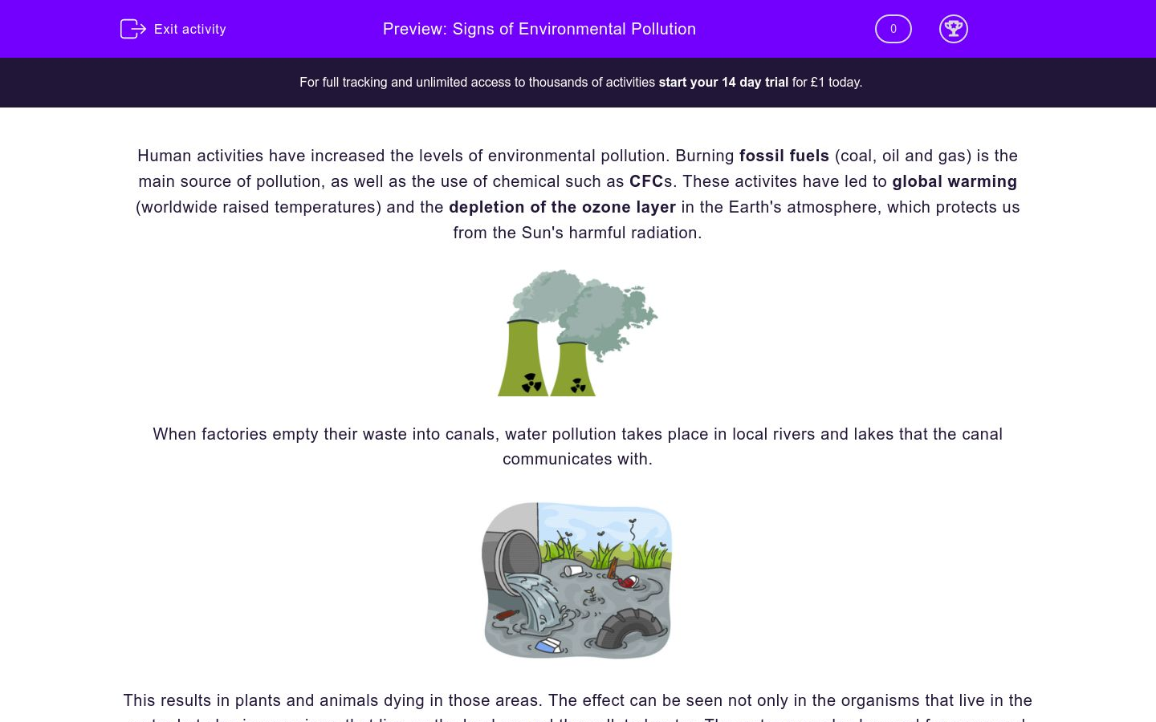This screenshot has height=722, width=1156.
Task: Select the Preview: Signs of Environmental Pollution heading
Action: click(539, 29)
